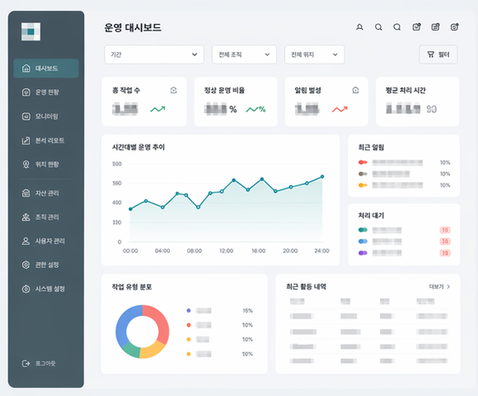
Task: Open the 기간 dropdown
Action: click(x=154, y=54)
